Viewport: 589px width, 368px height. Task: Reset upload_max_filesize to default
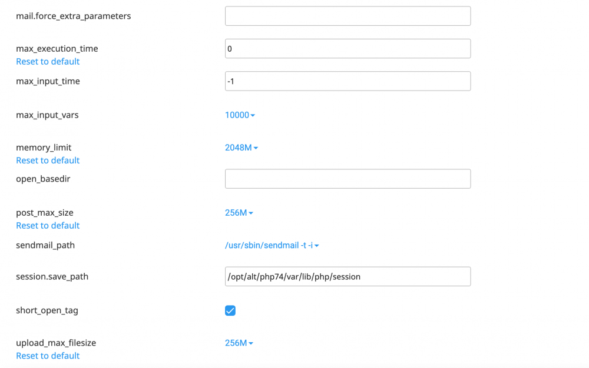48,356
